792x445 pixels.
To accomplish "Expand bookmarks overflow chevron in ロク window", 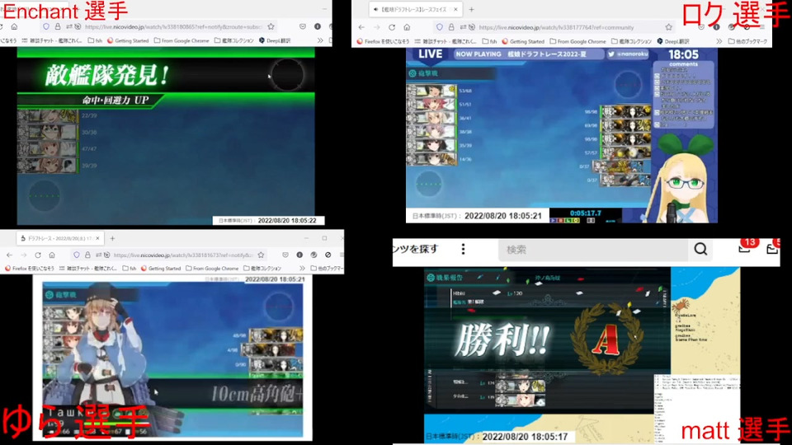I will (719, 41).
